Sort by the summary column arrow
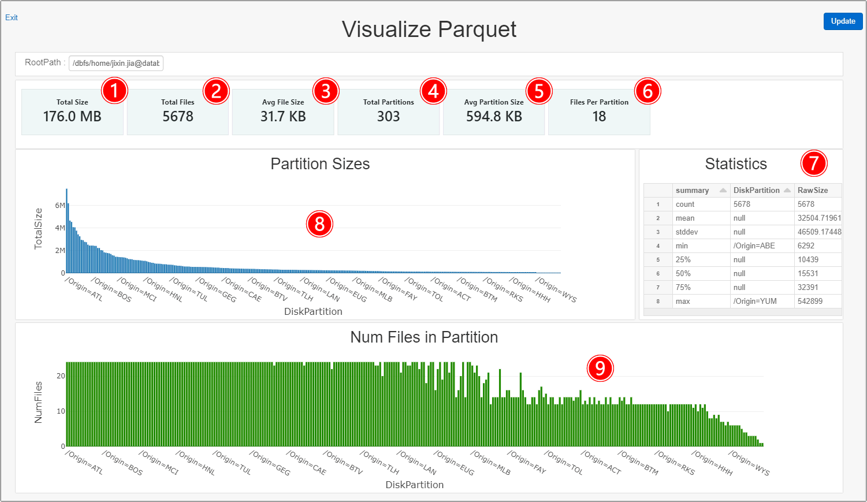This screenshot has width=867, height=502. (723, 190)
